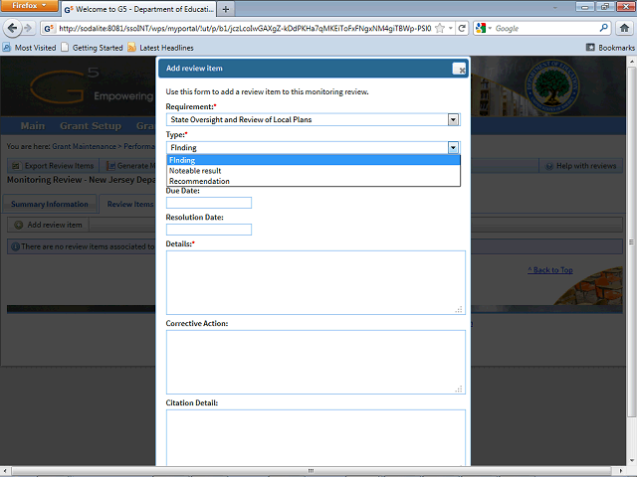Close the Add review item dialog

460,69
